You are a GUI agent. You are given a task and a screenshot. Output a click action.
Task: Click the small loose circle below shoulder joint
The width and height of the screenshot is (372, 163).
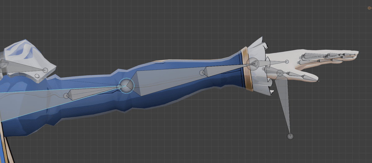point(37,76)
